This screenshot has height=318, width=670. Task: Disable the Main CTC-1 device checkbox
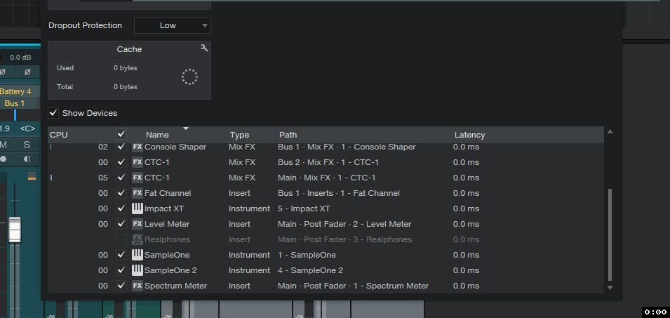121,178
